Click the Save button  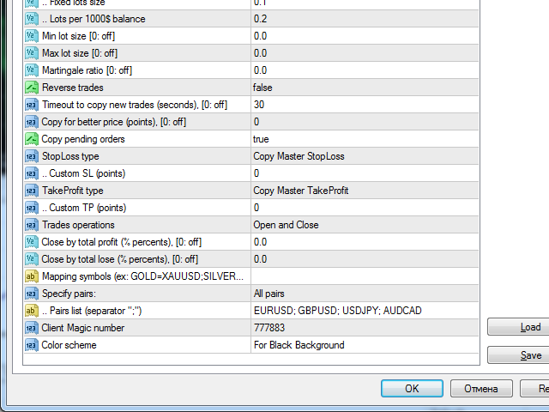pos(518,355)
